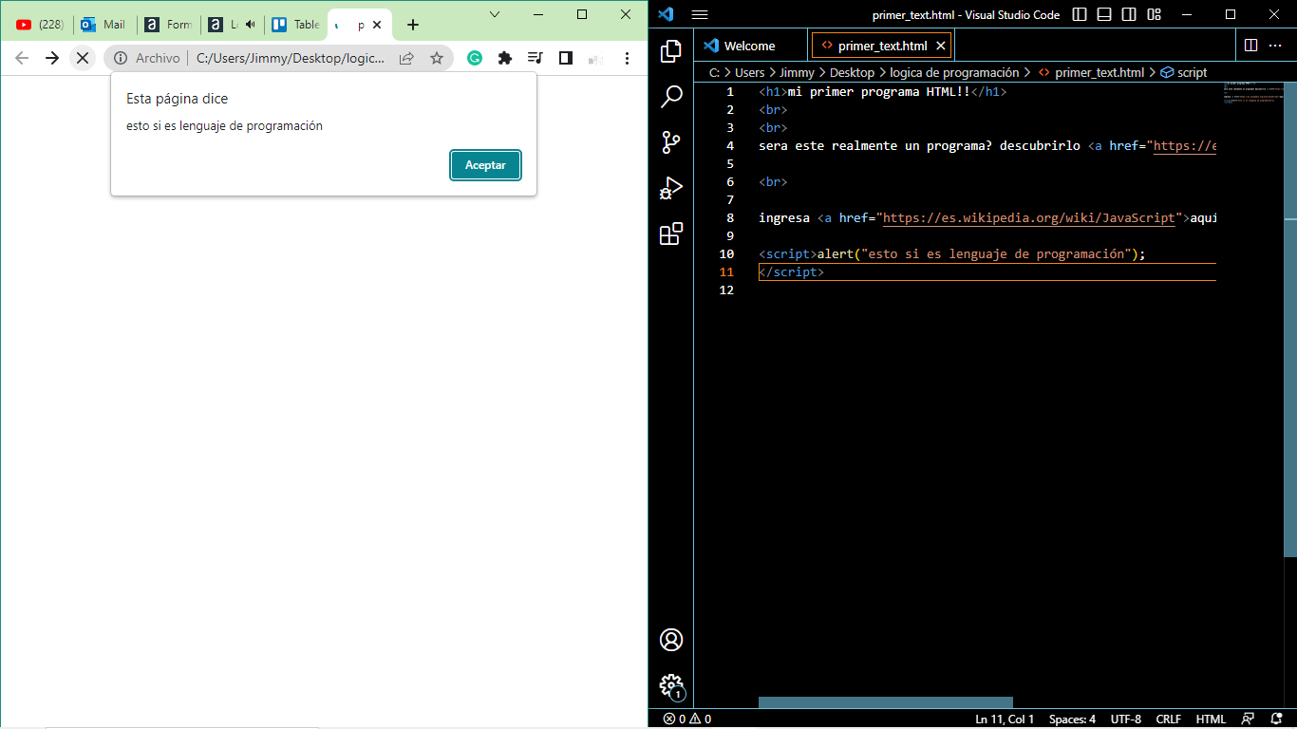
Task: Toggle the primary side bar layout
Action: 1080,14
